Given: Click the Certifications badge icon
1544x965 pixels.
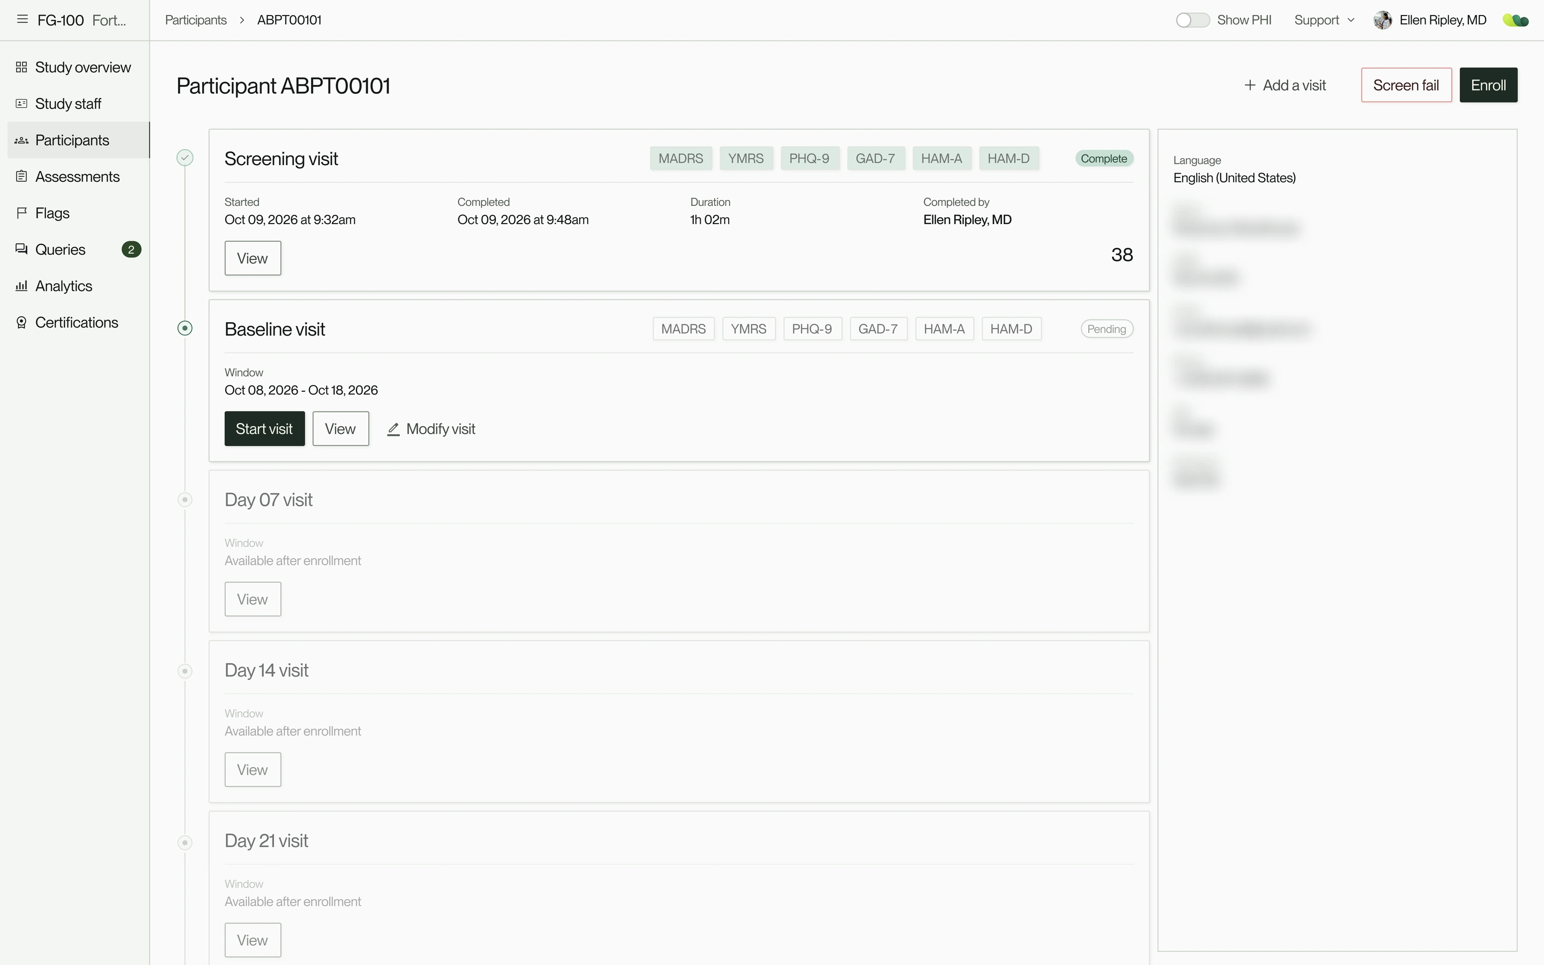Looking at the screenshot, I should coord(21,322).
